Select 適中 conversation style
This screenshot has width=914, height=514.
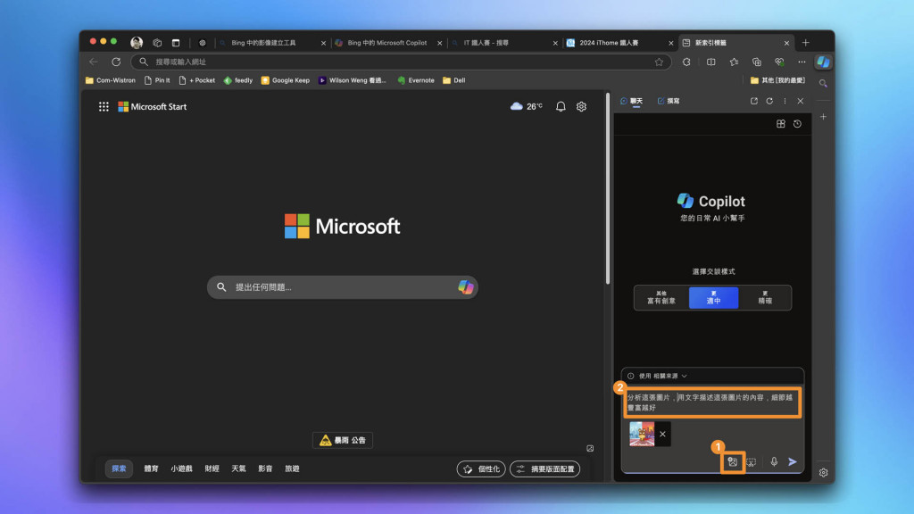[713, 298]
